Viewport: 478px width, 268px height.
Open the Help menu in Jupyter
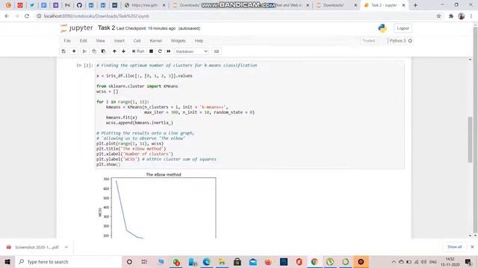coord(199,41)
